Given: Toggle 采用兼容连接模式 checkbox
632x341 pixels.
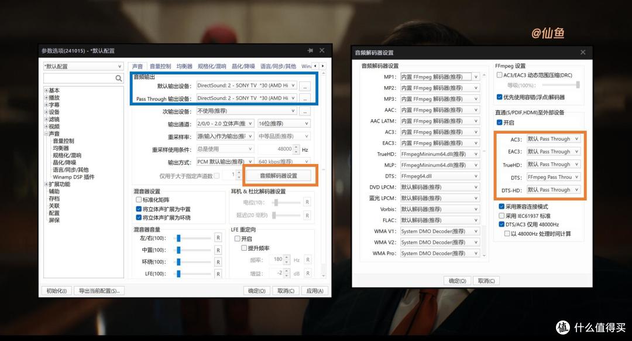Looking at the screenshot, I should coord(502,206).
